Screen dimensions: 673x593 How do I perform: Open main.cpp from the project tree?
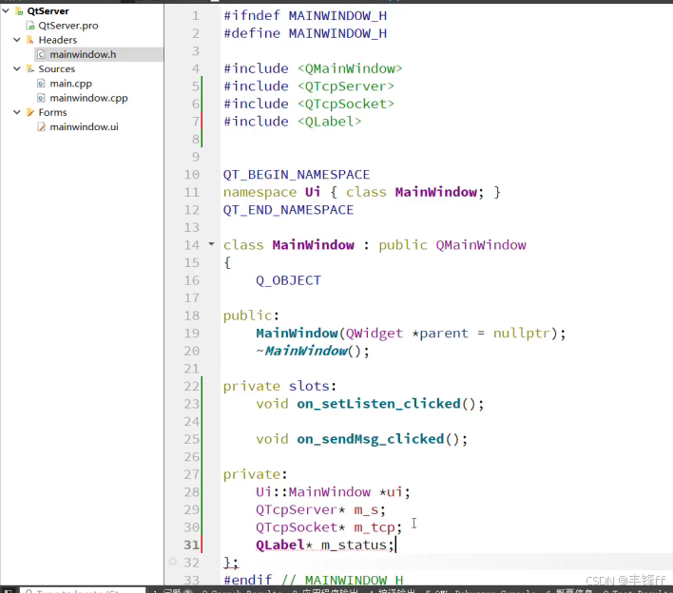pos(71,84)
